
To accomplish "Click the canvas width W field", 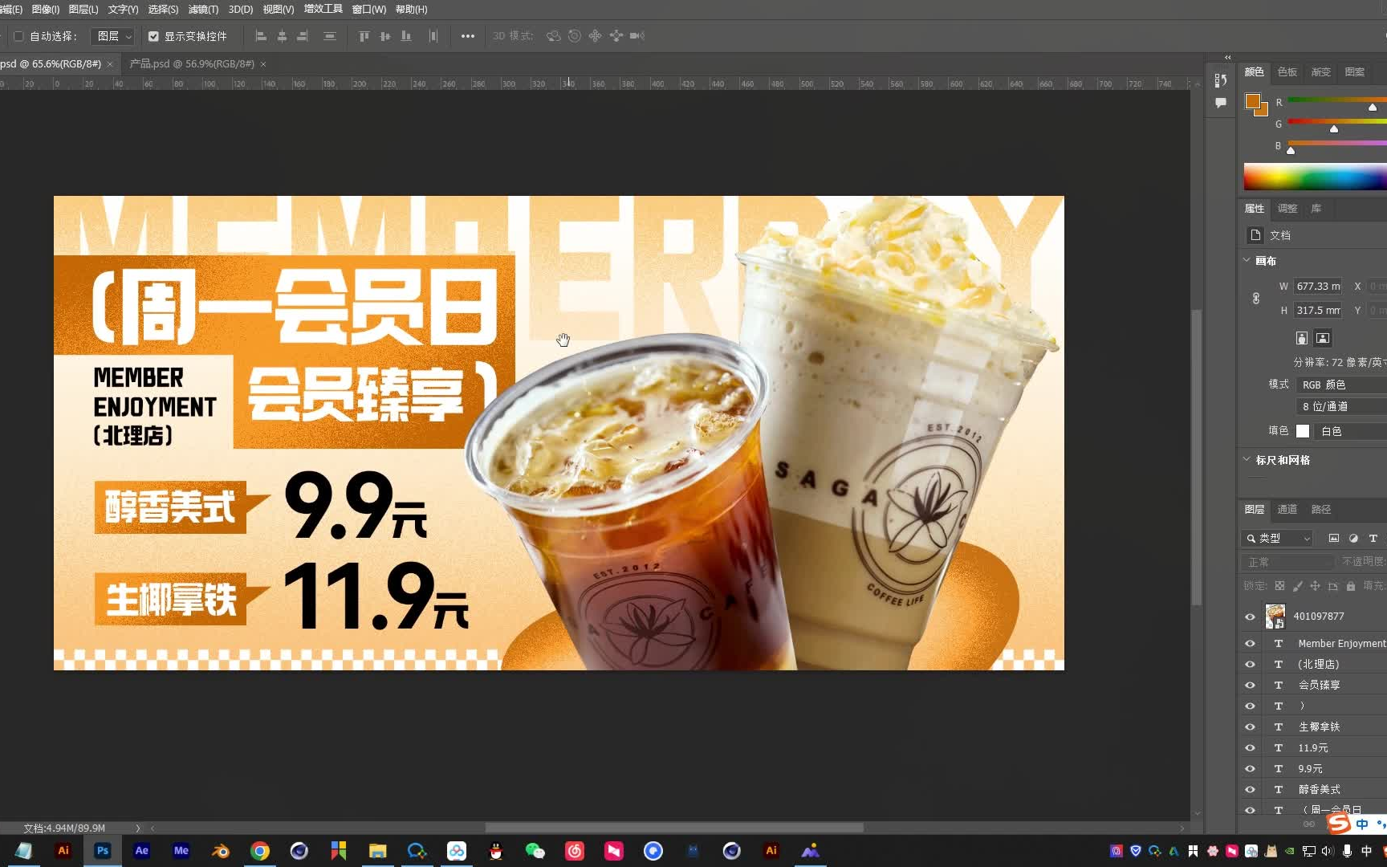I will (1318, 286).
